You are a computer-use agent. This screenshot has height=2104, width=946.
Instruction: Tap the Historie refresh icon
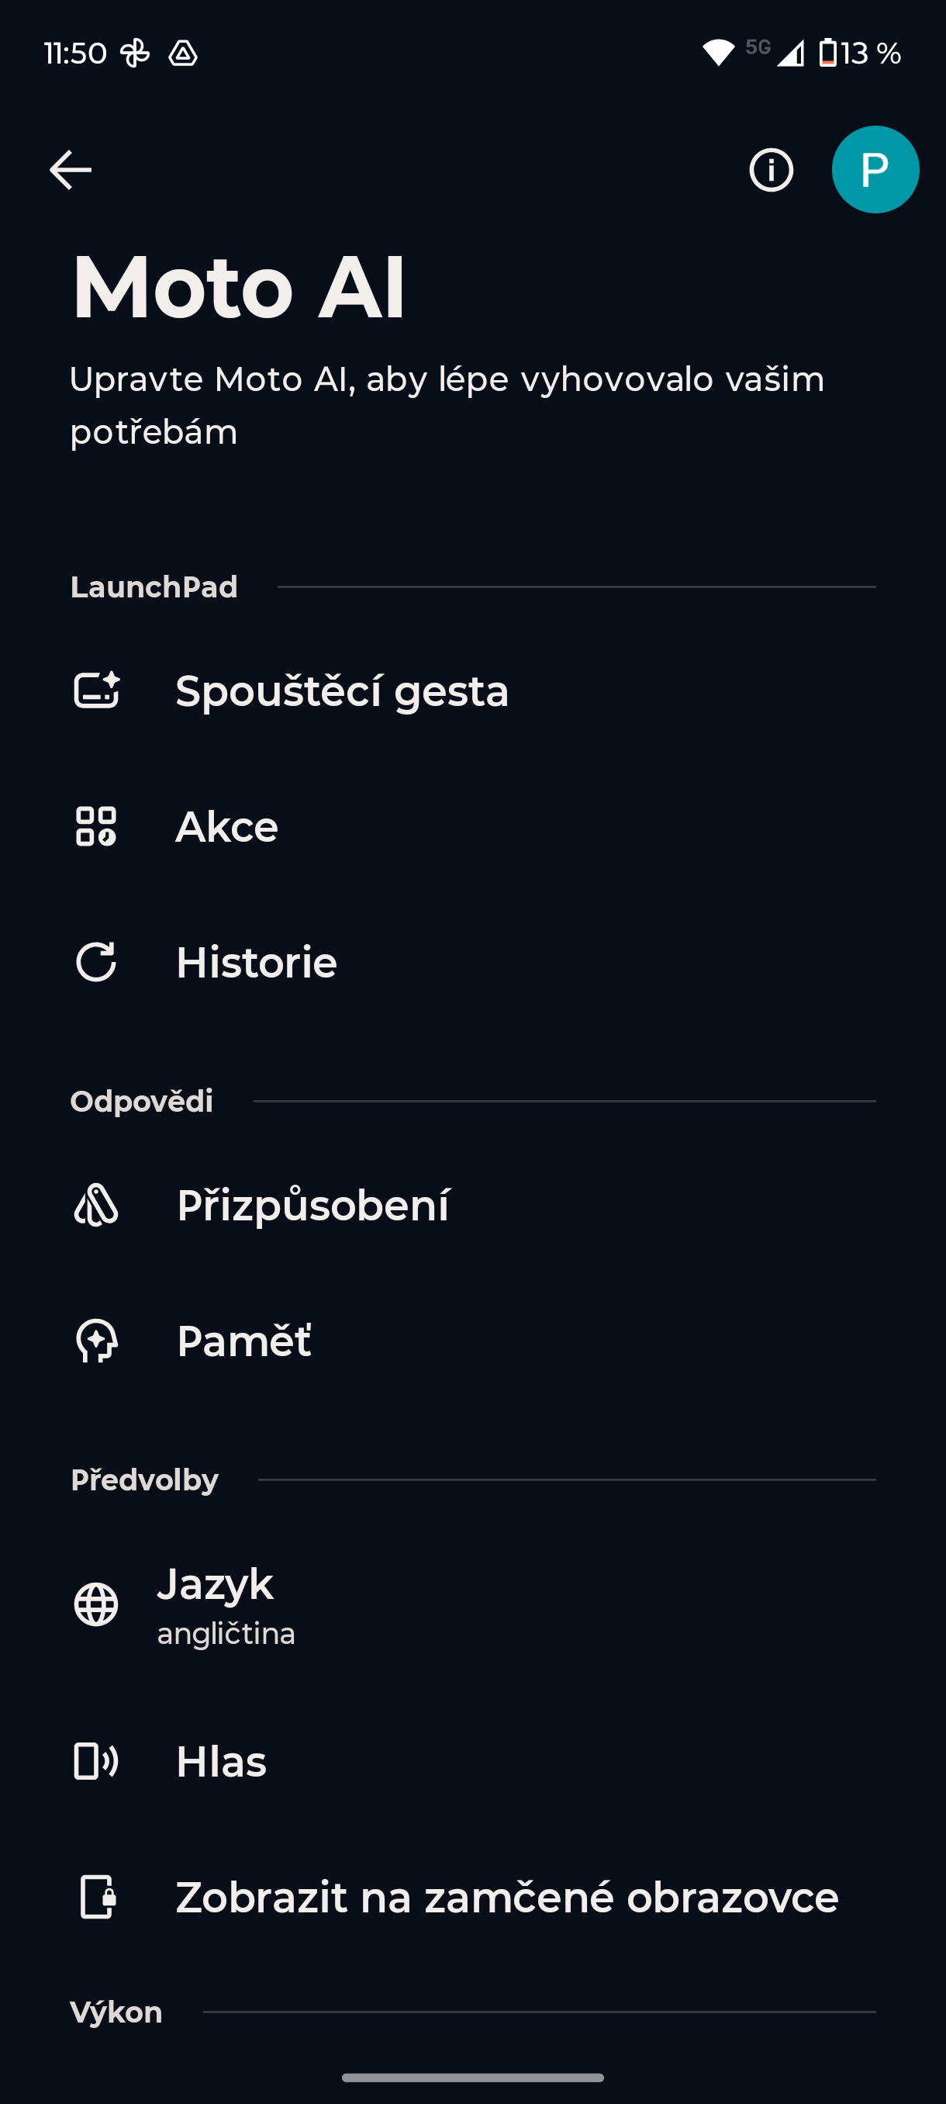point(96,962)
